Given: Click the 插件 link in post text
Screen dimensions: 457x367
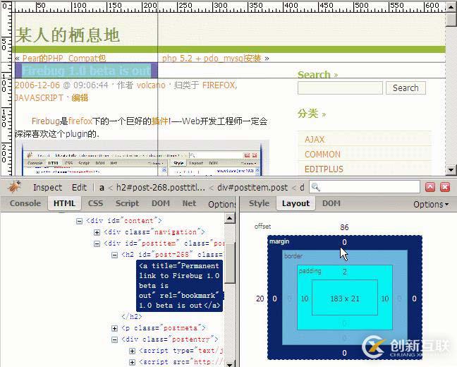Looking at the screenshot, I should click(x=160, y=121).
